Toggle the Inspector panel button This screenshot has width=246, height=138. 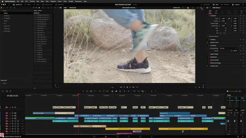tap(236, 5)
